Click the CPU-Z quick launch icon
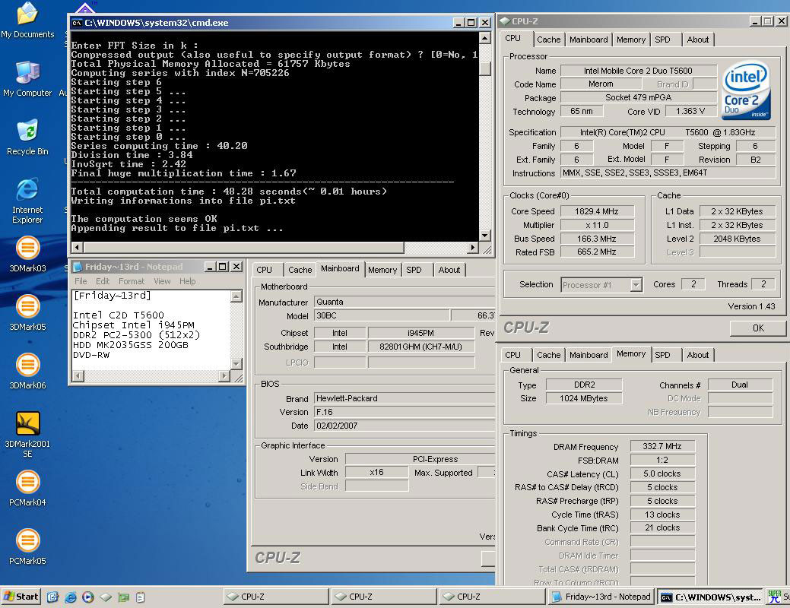This screenshot has height=608, width=790. click(105, 597)
